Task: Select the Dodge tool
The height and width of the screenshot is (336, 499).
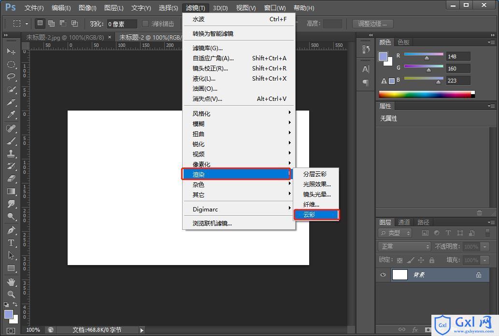Action: [x=11, y=216]
